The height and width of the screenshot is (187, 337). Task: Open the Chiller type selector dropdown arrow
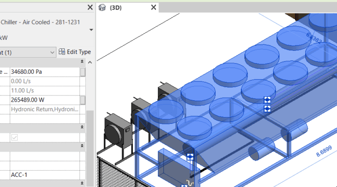click(91, 30)
